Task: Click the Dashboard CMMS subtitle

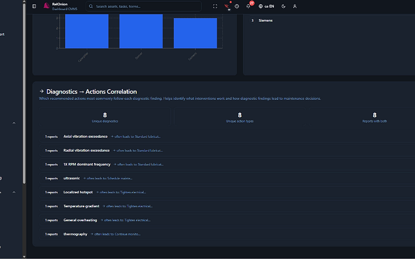Action: (x=65, y=9)
